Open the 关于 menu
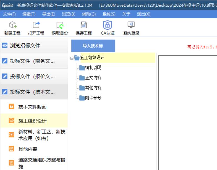Viewport: 217px width, 170px height. pyautogui.click(x=126, y=14)
